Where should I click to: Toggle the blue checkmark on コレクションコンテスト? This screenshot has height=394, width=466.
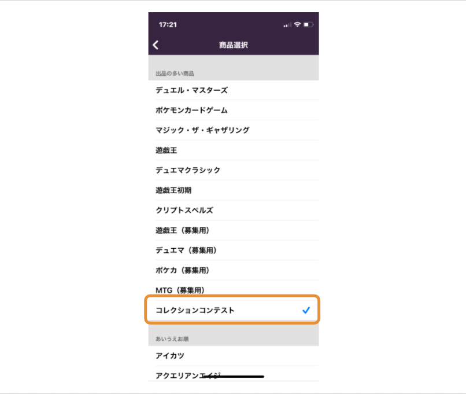tap(306, 310)
